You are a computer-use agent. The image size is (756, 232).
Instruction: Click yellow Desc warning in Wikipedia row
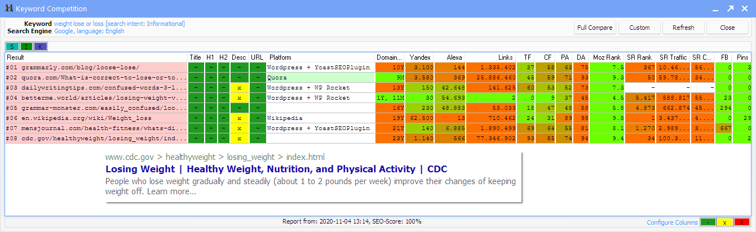pyautogui.click(x=239, y=118)
